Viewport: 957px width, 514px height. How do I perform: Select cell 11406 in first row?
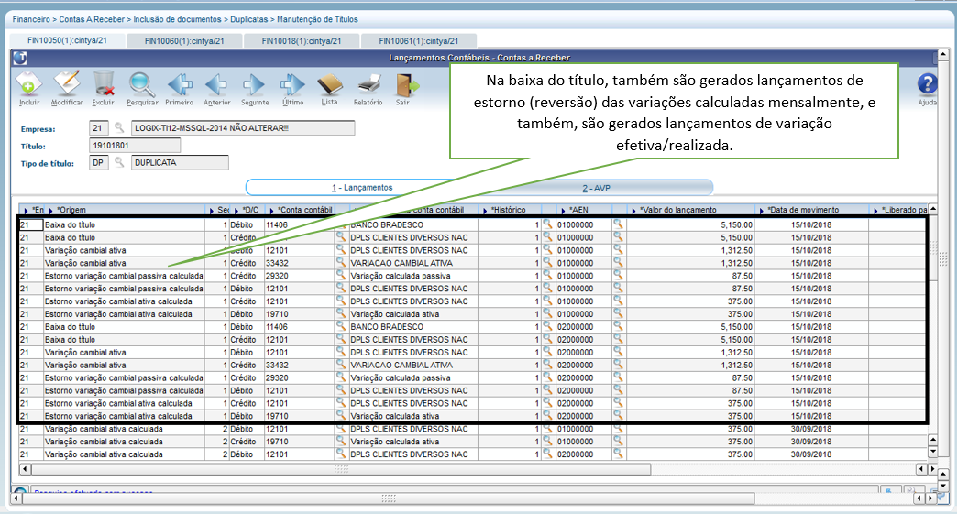pyautogui.click(x=299, y=225)
